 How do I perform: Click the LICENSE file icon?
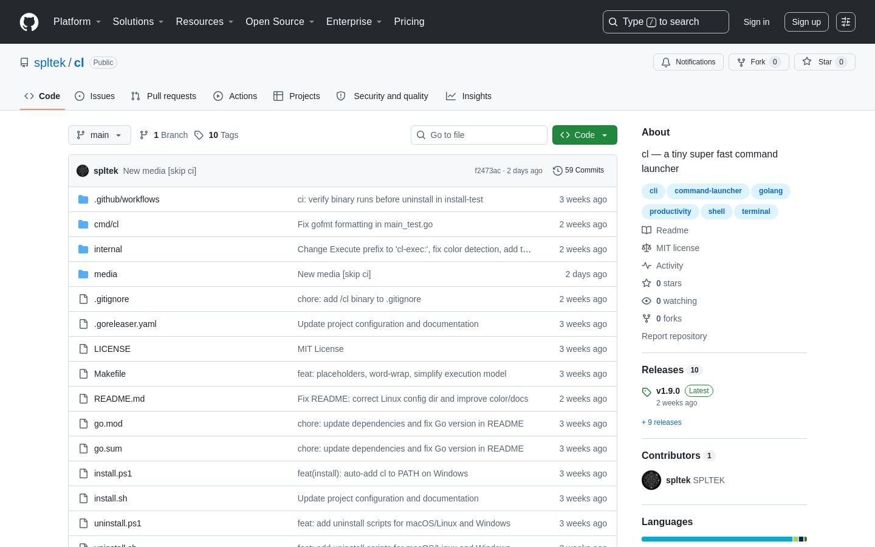tap(83, 349)
